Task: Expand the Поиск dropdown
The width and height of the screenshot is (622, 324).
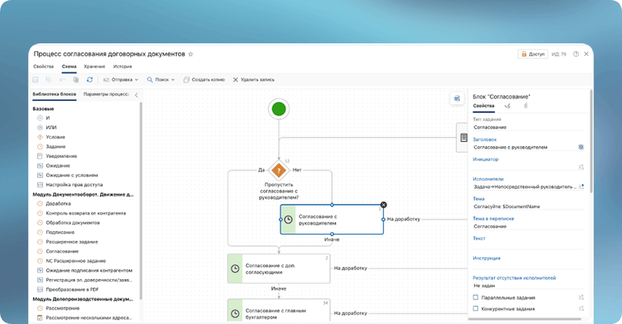Action: pos(161,80)
